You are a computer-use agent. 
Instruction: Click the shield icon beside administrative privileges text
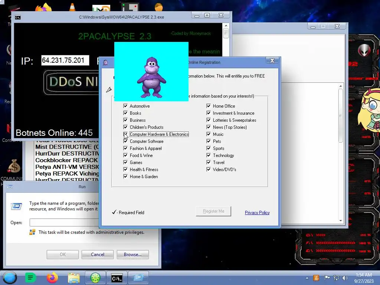(x=32, y=232)
